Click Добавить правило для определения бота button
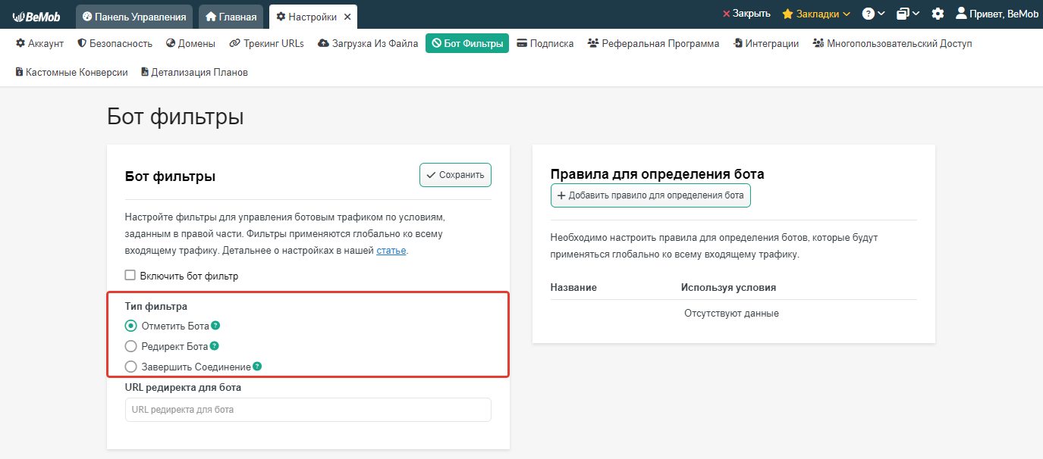This screenshot has width=1043, height=459. coord(650,195)
